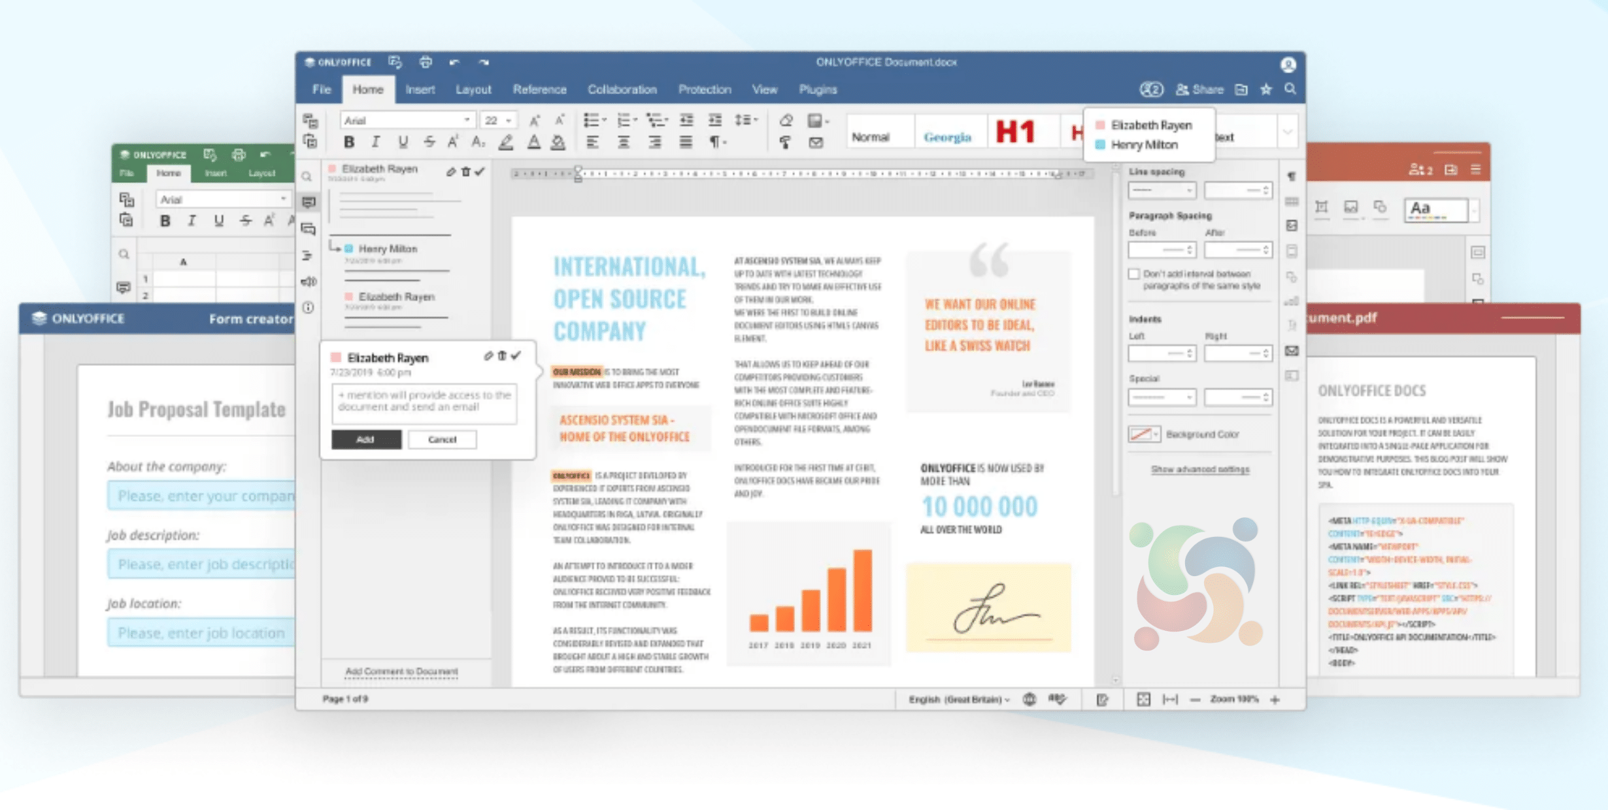Click the redo arrow in document title bar
1608x810 pixels.
[x=484, y=62]
